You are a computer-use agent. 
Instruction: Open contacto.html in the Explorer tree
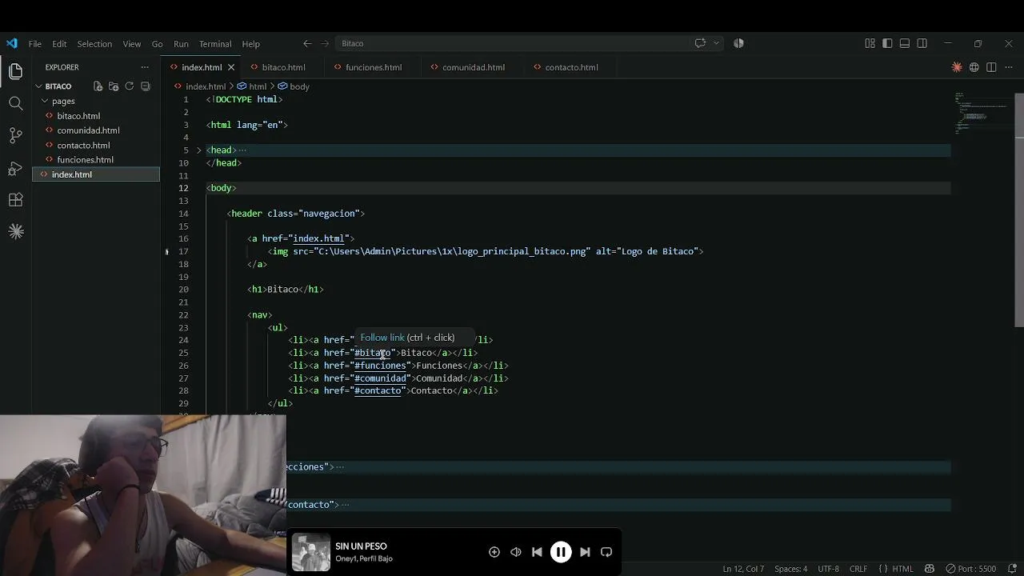tap(83, 145)
